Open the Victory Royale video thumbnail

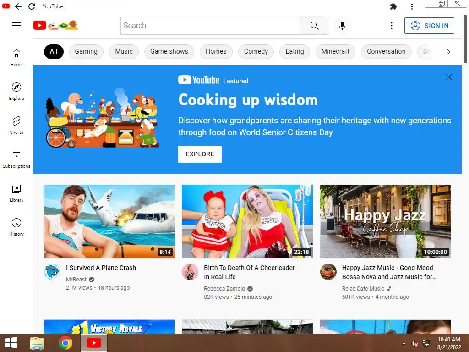click(109, 326)
